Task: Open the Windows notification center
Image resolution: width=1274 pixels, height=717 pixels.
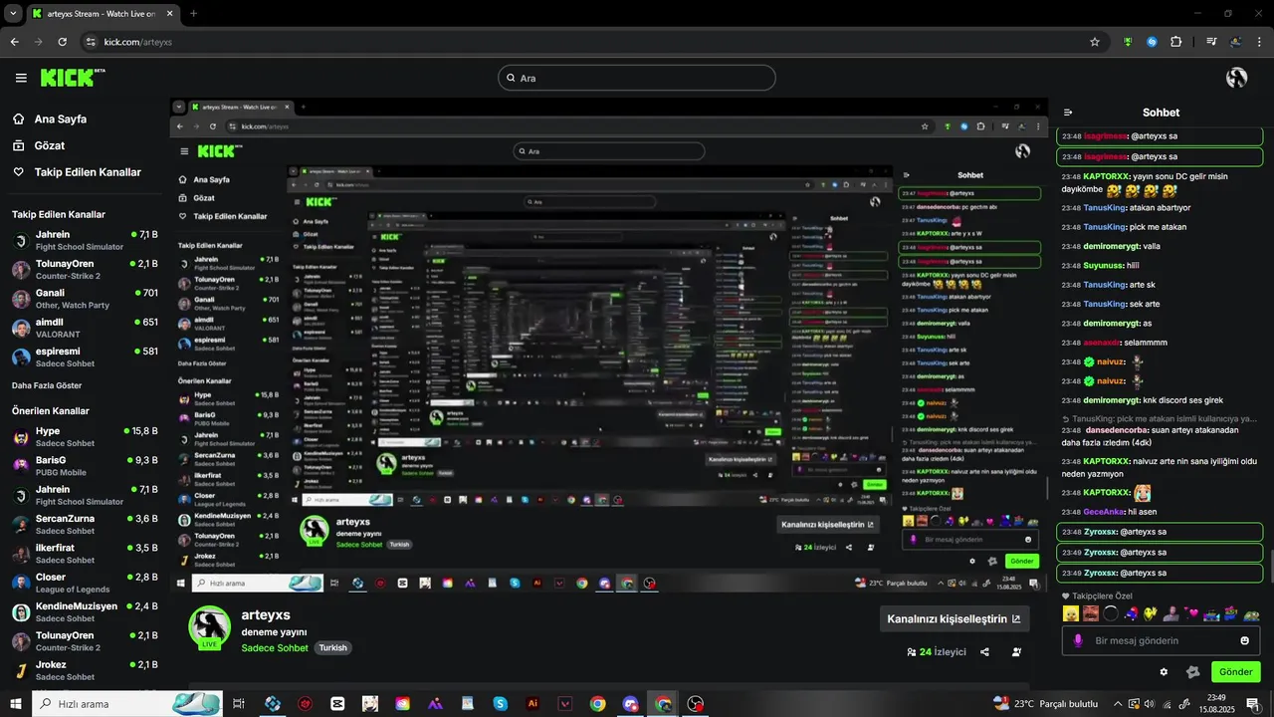Action: tap(1253, 704)
